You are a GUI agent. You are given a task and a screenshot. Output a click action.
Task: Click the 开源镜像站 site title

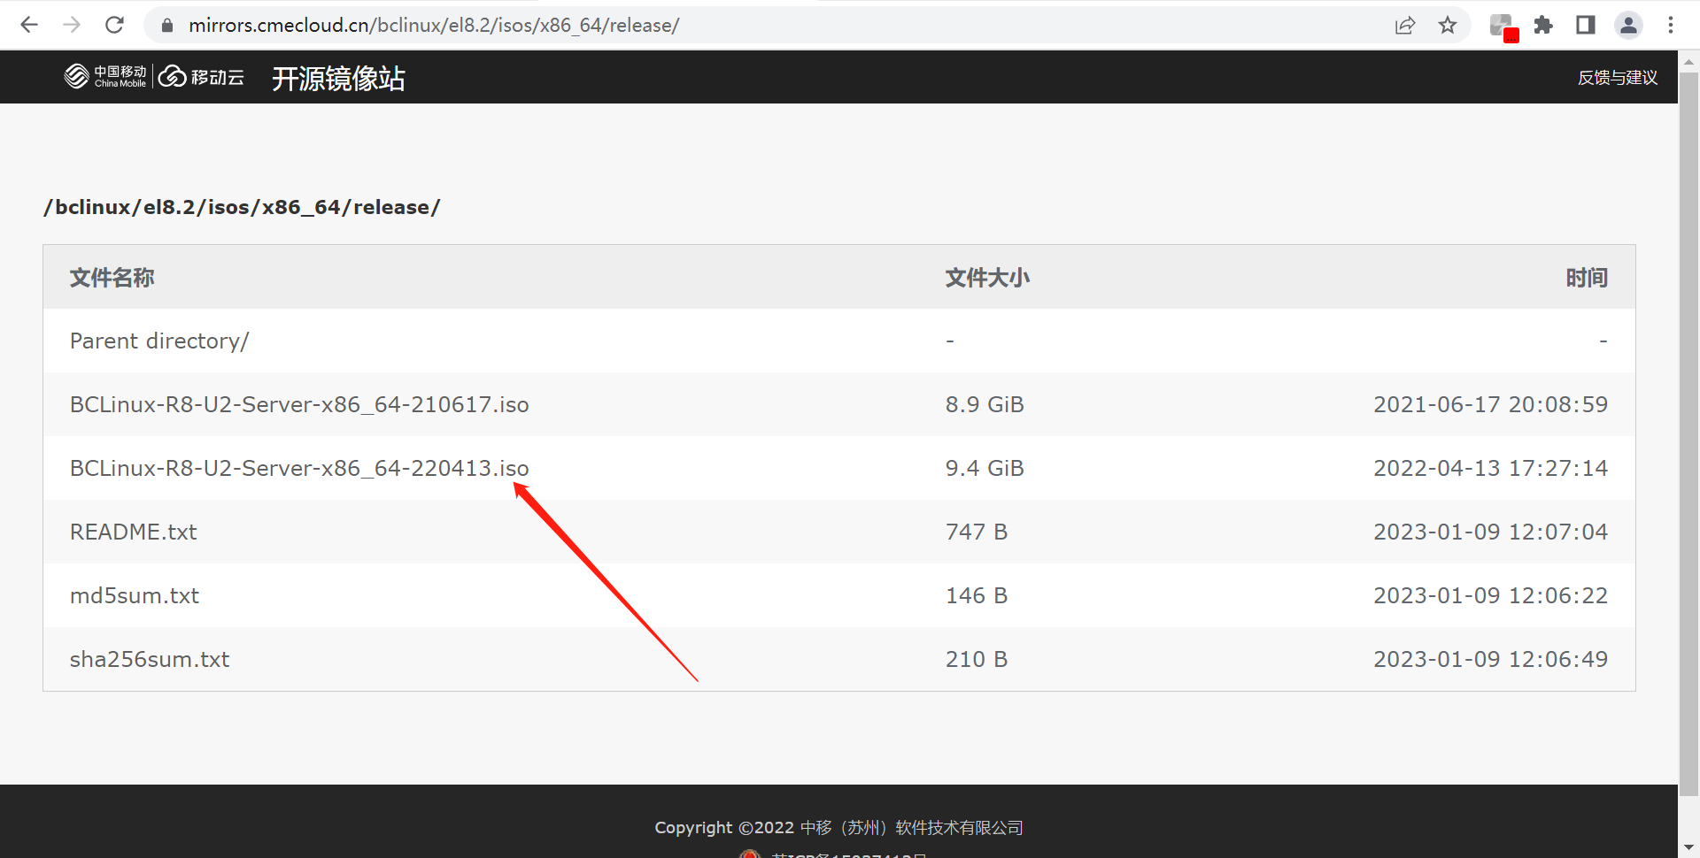338,79
